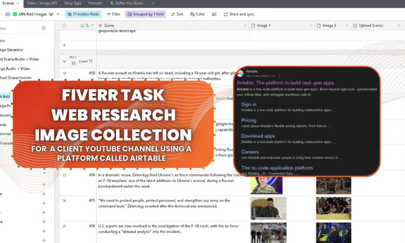Add a new row with the plus icon
This screenshot has width=405, height=243.
point(64,45)
